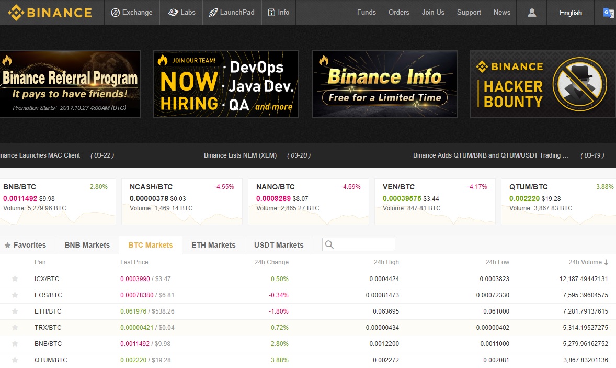Click the Google Translate icon
The width and height of the screenshot is (616, 368).
pyautogui.click(x=609, y=13)
